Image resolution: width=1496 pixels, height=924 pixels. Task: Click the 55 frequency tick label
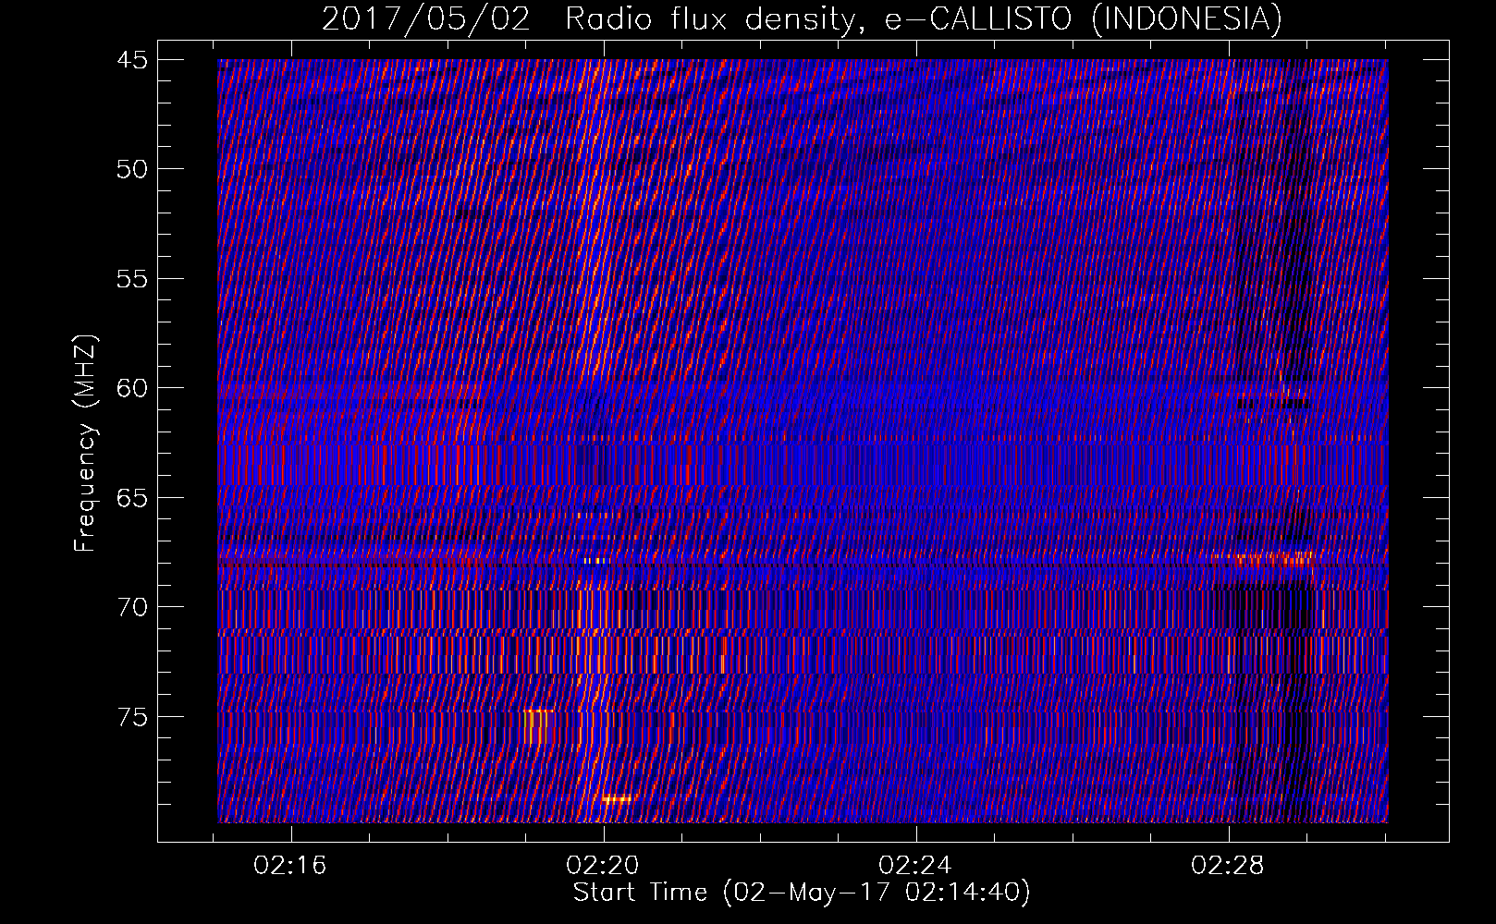pyautogui.click(x=131, y=279)
